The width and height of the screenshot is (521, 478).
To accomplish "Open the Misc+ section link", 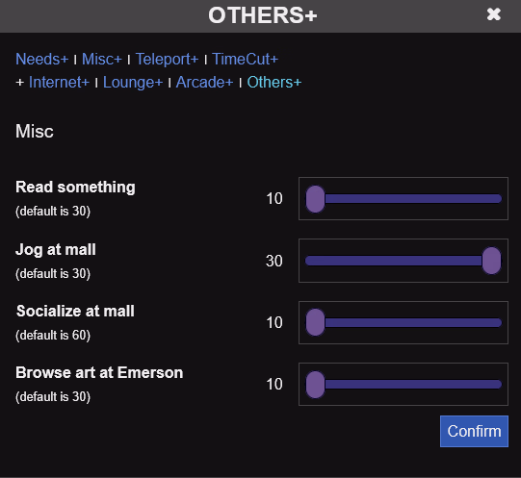I will pyautogui.click(x=102, y=60).
